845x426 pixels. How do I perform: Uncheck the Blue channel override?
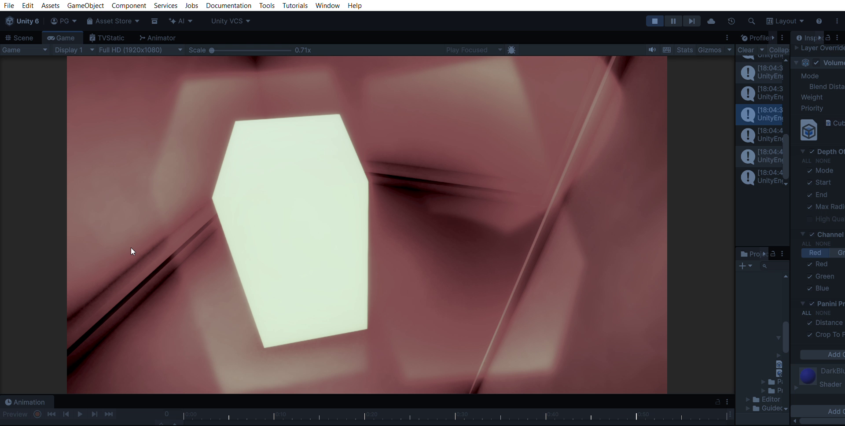[x=809, y=289]
